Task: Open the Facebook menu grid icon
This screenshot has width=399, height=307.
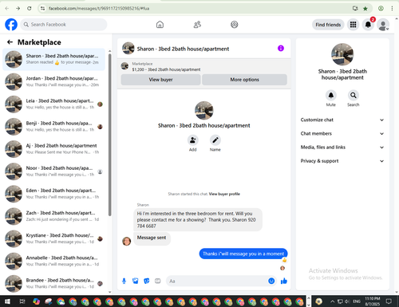Action: tap(353, 25)
